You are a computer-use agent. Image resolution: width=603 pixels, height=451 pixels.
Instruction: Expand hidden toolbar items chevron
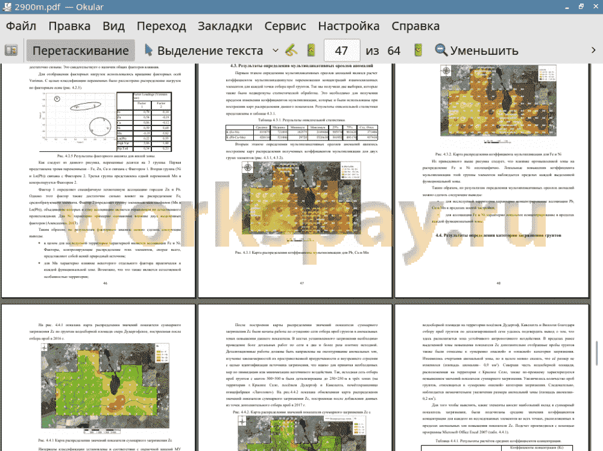(593, 51)
